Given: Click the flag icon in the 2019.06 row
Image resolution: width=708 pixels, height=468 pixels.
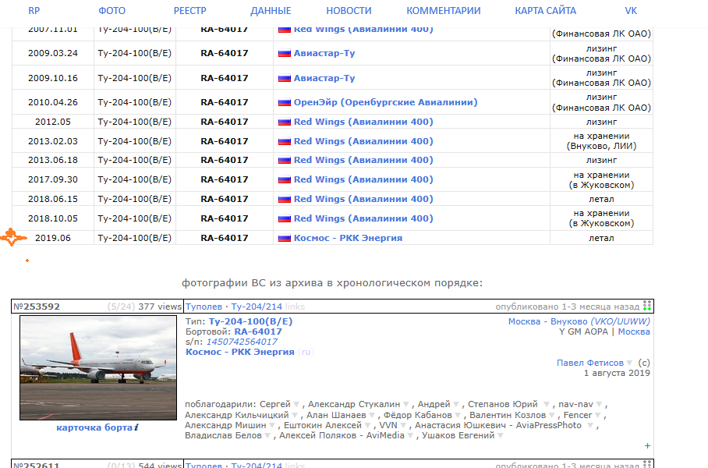Looking at the screenshot, I should pos(285,238).
